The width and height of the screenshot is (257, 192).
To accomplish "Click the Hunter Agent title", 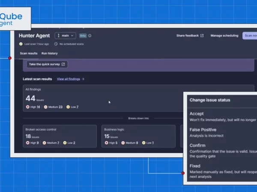I will pyautogui.click(x=34, y=35).
